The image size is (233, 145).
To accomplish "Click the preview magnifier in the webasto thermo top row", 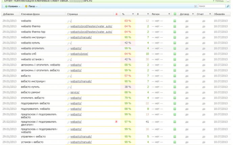I will tap(68, 32).
